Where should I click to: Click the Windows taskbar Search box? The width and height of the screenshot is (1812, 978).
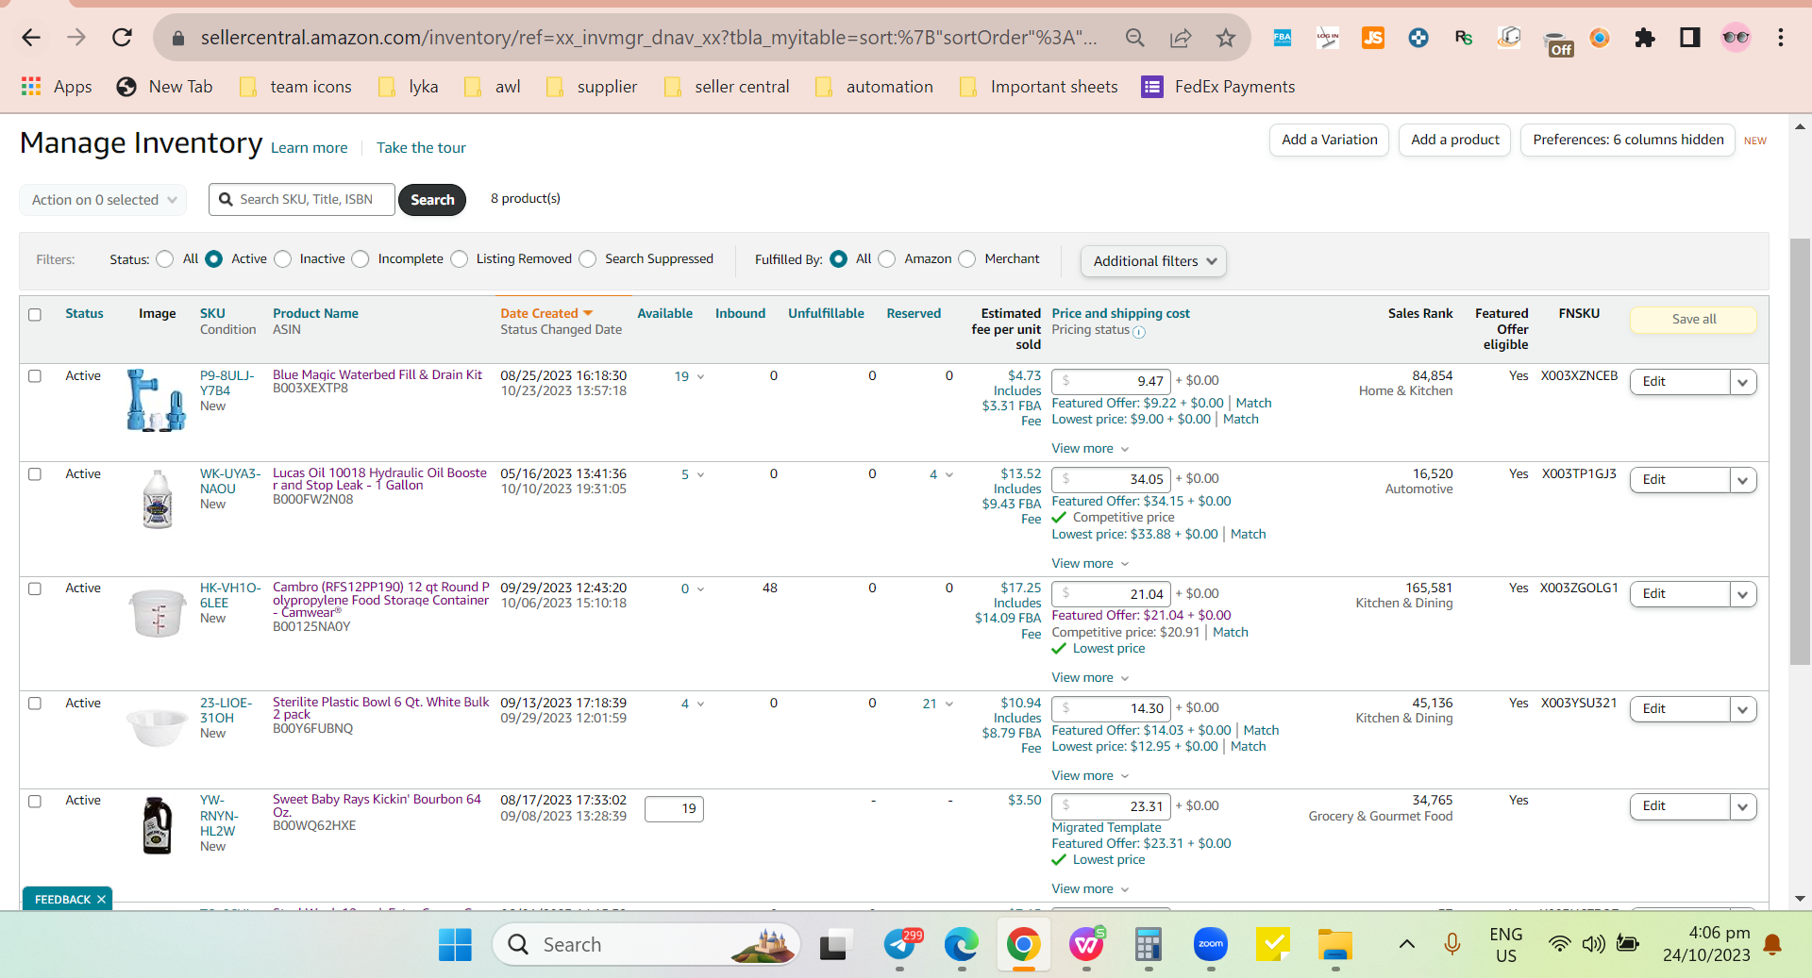pyautogui.click(x=646, y=944)
